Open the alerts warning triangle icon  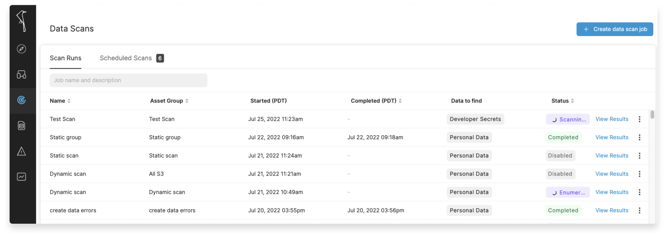pos(21,151)
